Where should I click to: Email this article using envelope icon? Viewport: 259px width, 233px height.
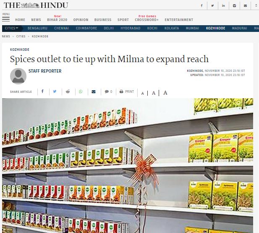point(94,92)
